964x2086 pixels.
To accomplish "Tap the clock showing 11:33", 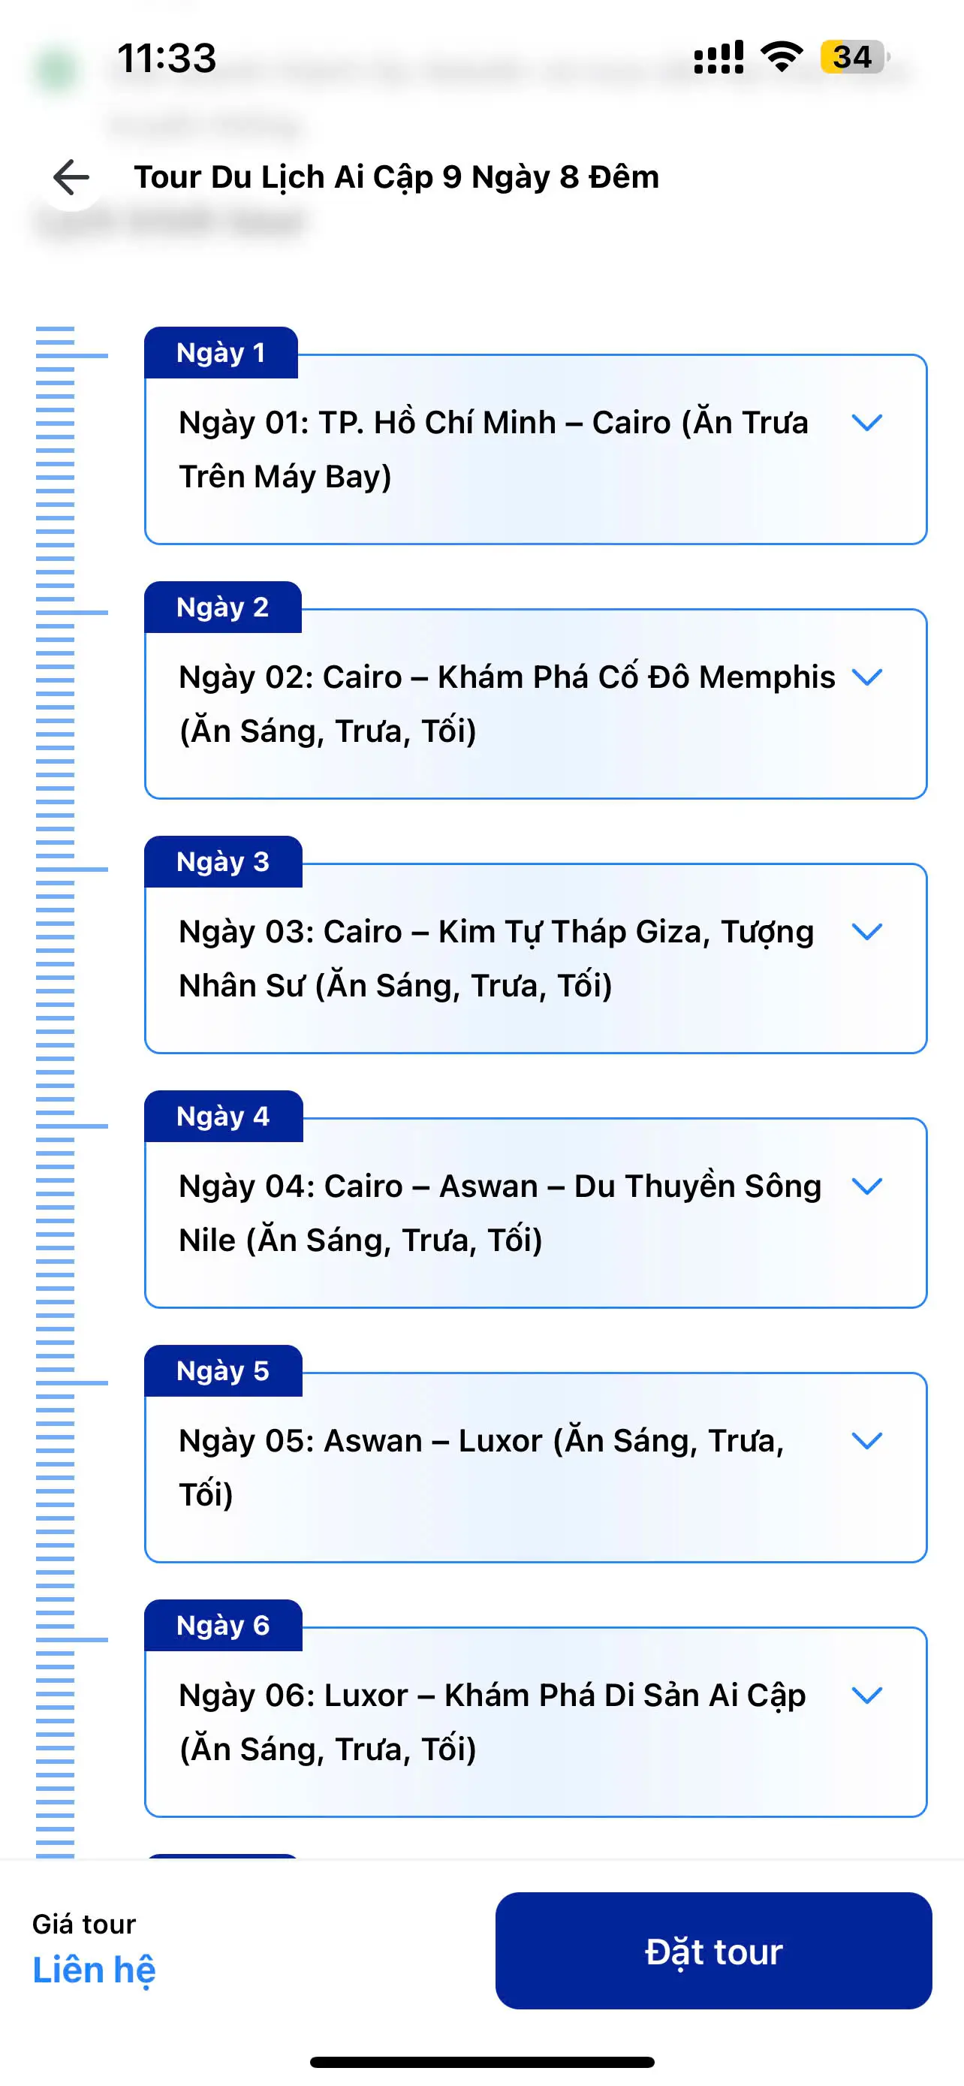I will click(167, 59).
